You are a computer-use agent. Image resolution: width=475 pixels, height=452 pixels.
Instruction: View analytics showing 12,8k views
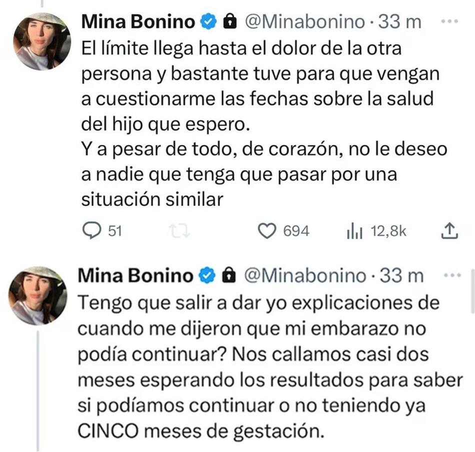pyautogui.click(x=353, y=230)
